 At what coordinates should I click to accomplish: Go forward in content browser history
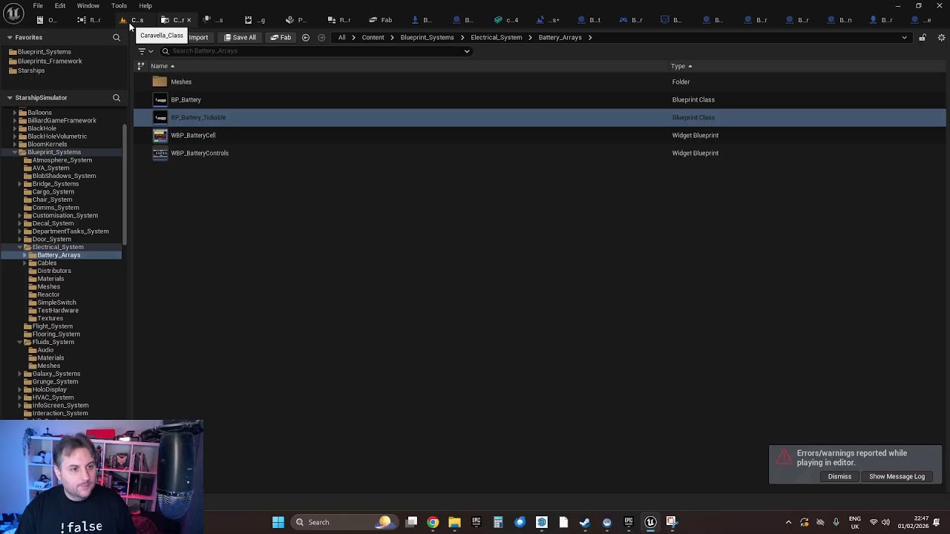(x=321, y=37)
